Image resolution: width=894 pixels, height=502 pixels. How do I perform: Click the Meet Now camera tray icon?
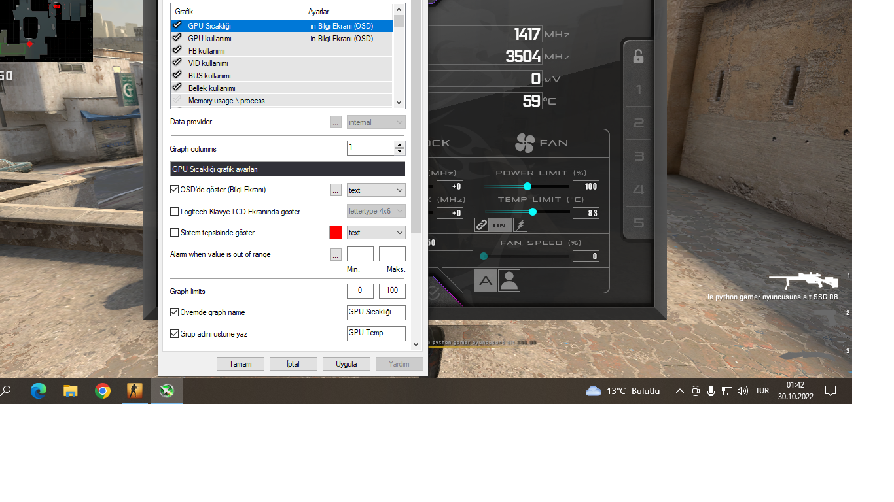click(x=696, y=391)
